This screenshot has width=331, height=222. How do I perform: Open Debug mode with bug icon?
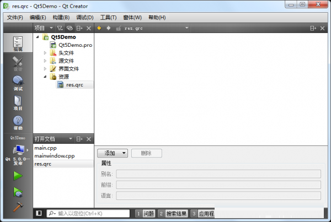18,83
